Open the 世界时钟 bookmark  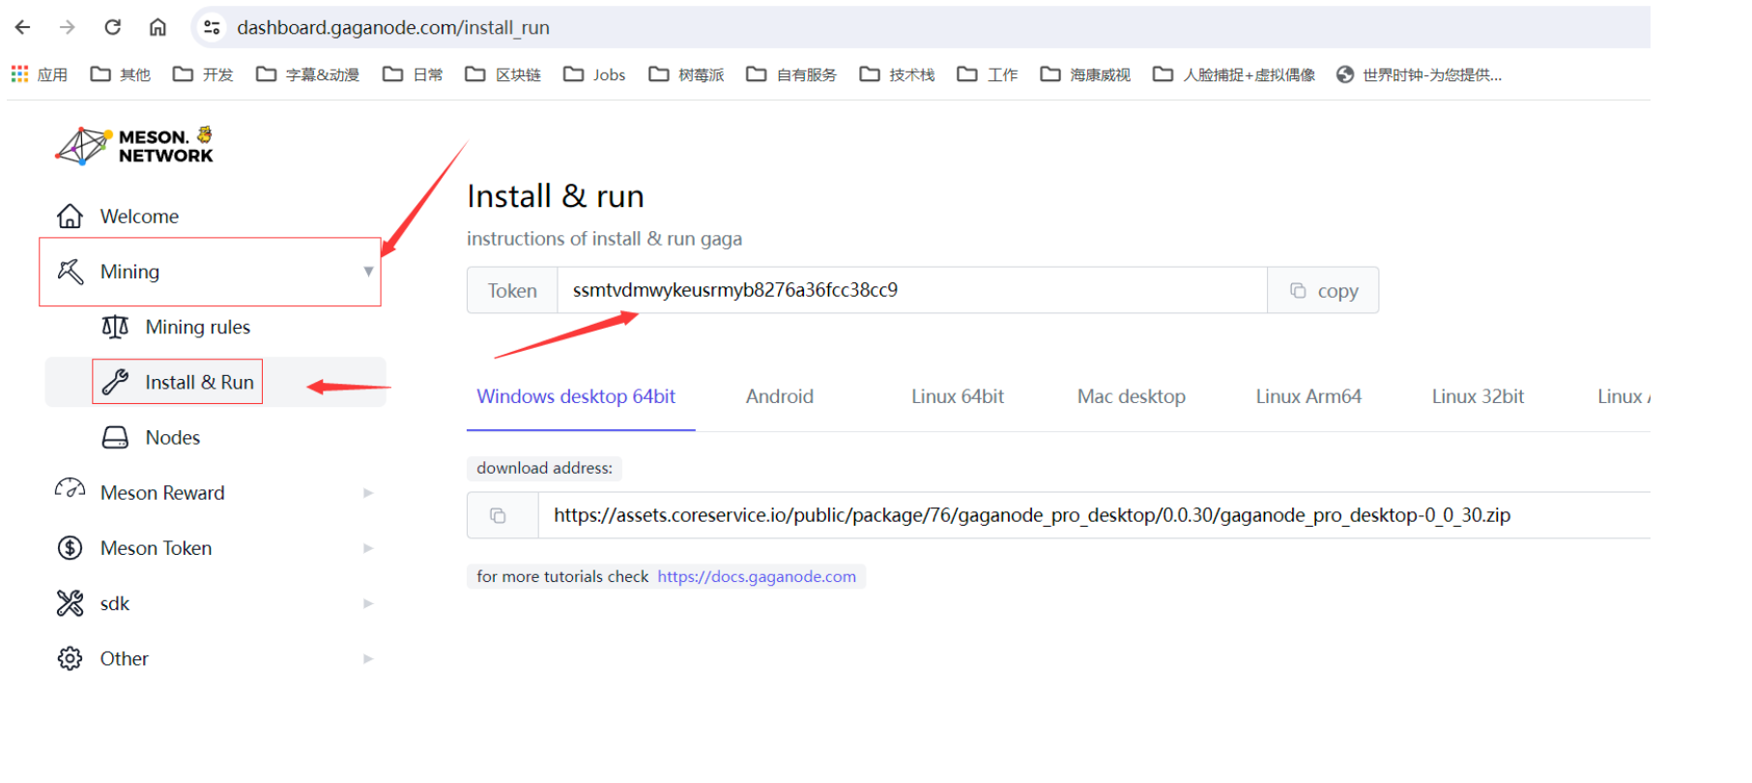(x=1419, y=74)
